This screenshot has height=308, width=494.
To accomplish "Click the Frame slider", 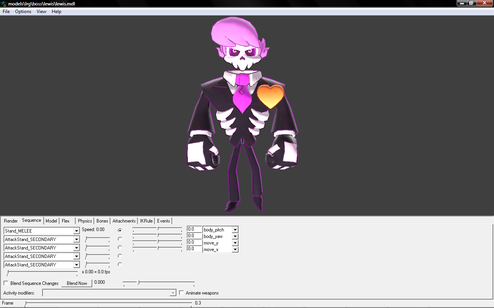I will point(108,303).
